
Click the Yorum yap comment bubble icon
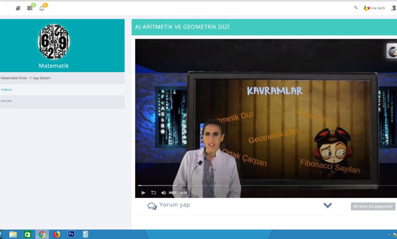tap(152, 206)
